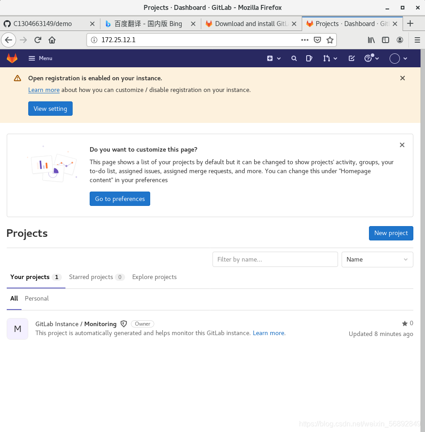The height and width of the screenshot is (432, 425).
Task: Open the GitLab Menu hamburger
Action: pos(40,58)
